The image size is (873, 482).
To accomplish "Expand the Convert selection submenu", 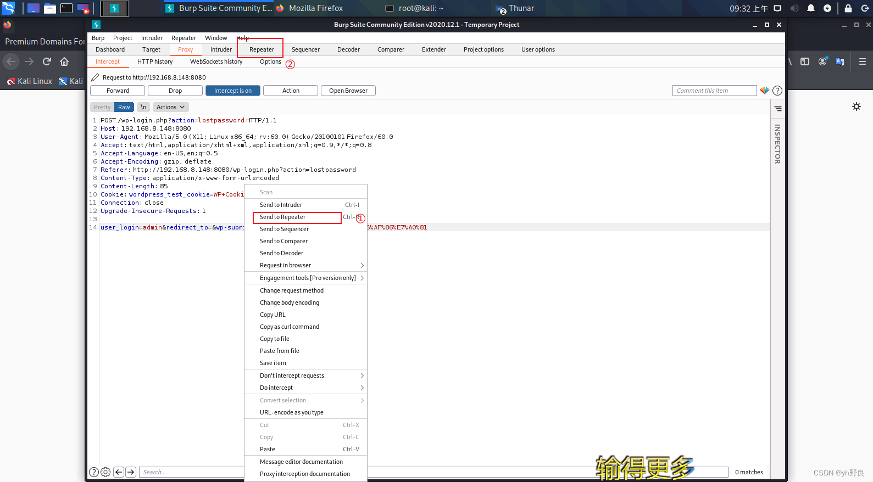I will 305,400.
